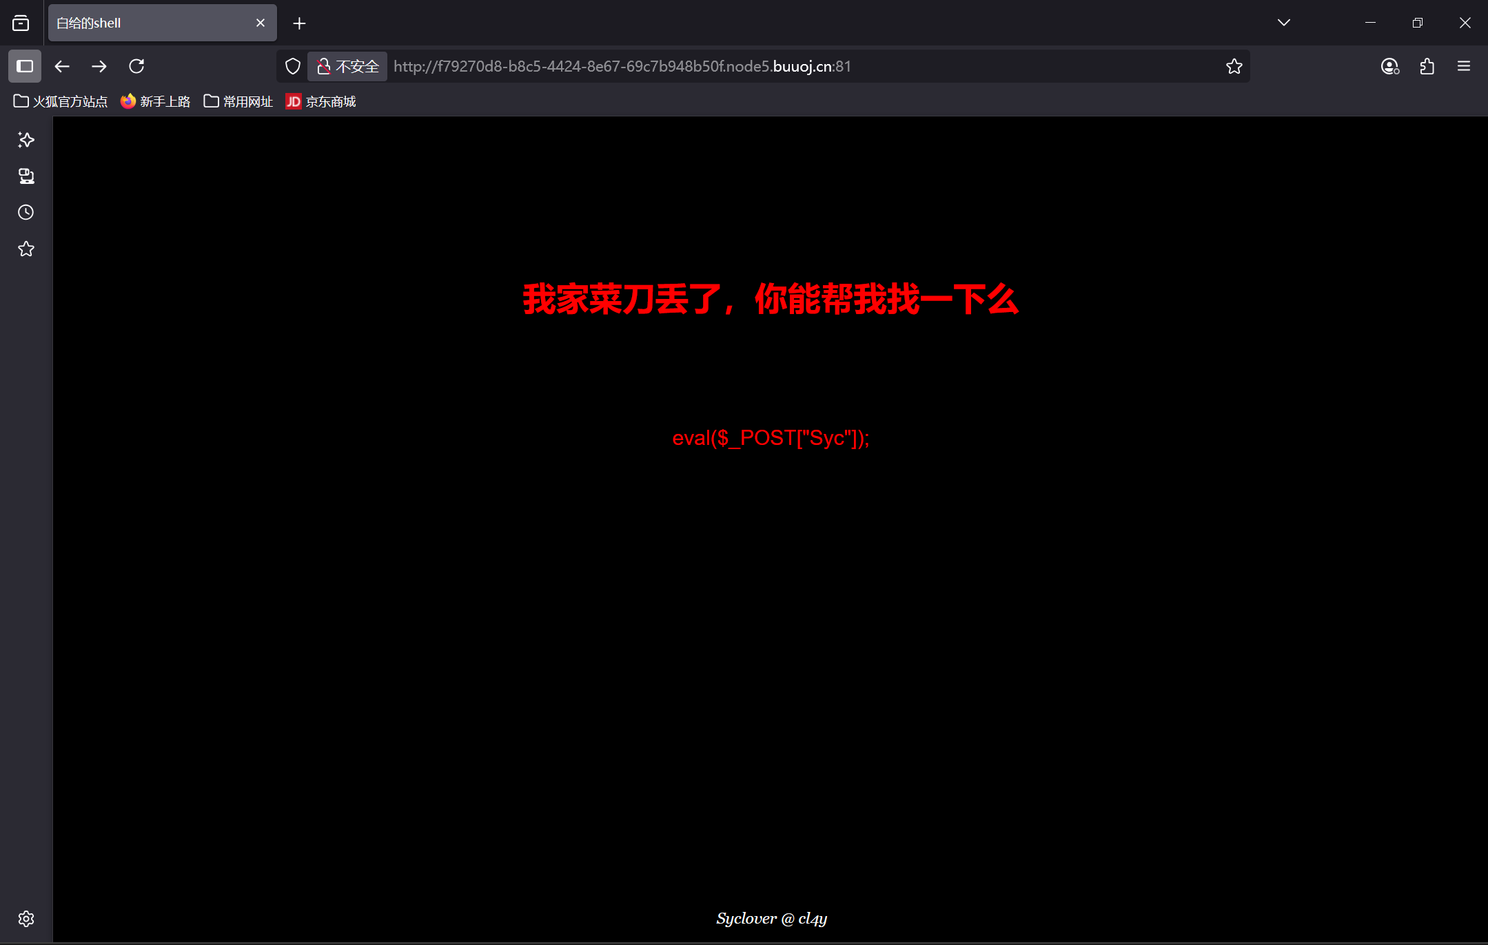1488x945 pixels.
Task: Expand the list all tabs chevron
Action: [x=1283, y=23]
